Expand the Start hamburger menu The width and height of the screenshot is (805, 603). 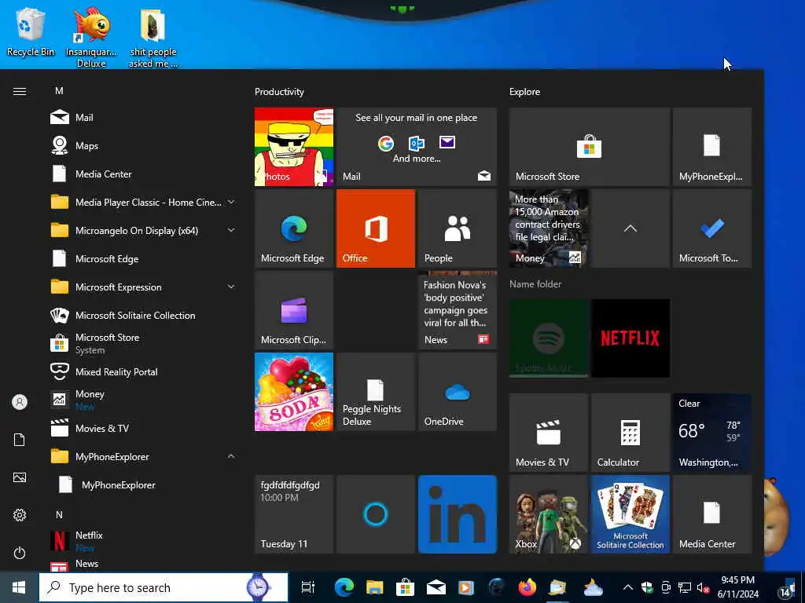pyautogui.click(x=20, y=91)
